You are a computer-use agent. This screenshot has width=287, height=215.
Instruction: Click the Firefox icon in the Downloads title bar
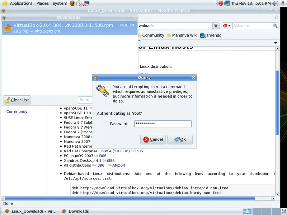pos(4,18)
